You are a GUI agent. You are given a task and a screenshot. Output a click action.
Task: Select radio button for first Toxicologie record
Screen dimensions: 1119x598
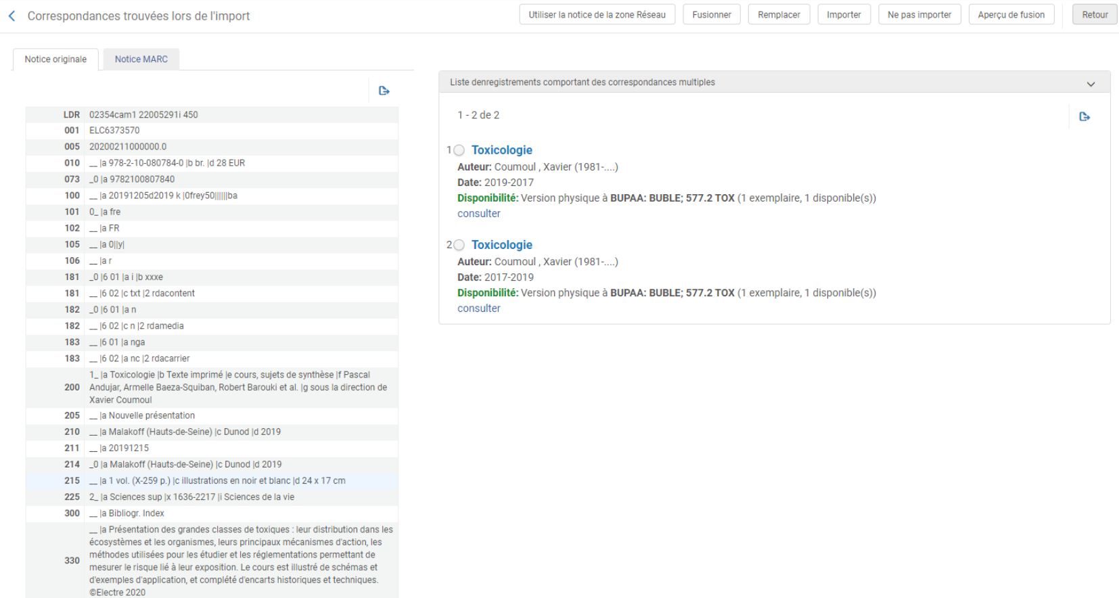[459, 150]
